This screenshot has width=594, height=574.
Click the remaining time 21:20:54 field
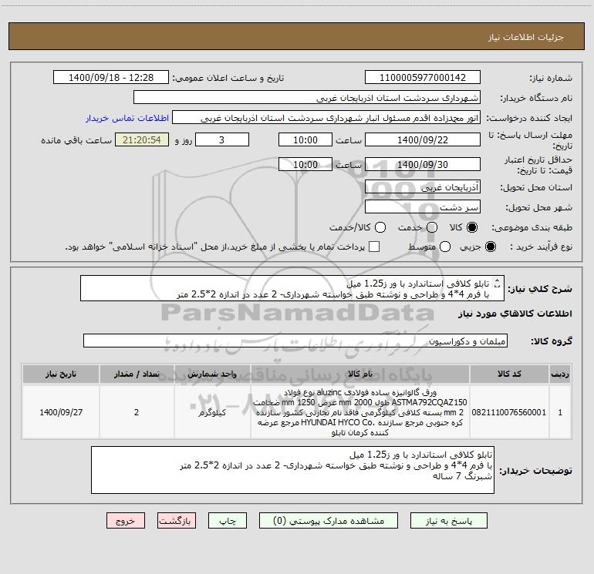tap(142, 139)
